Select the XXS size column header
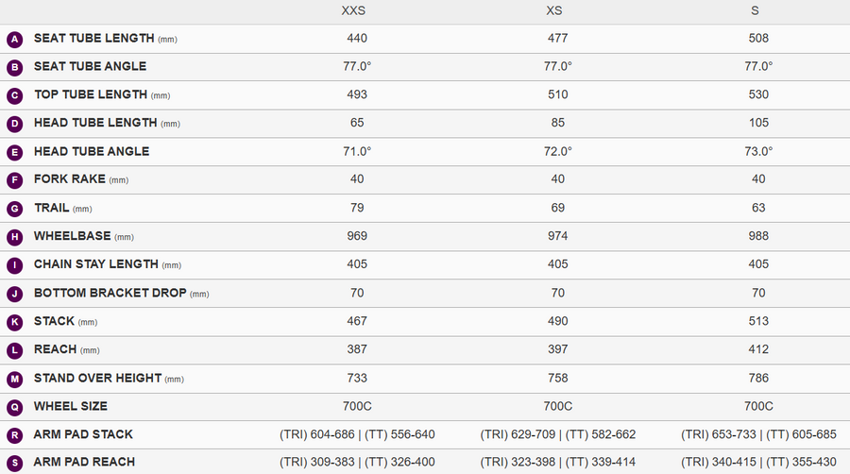 point(353,10)
